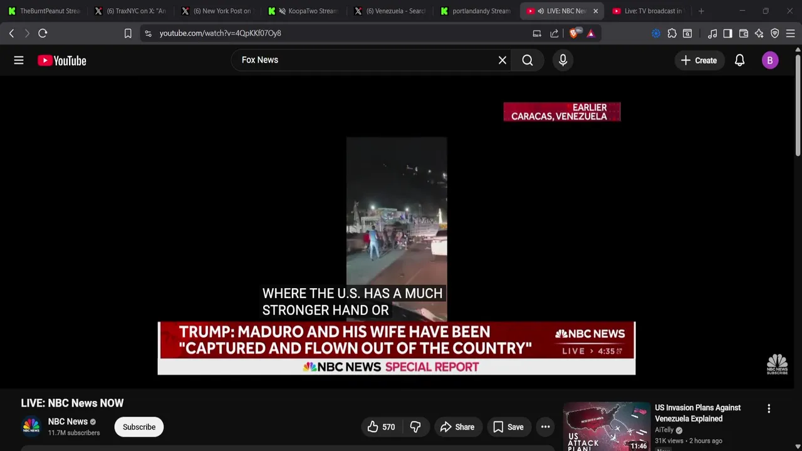Open the blue circular extension icon
This screenshot has width=802, height=451.
pyautogui.click(x=656, y=33)
